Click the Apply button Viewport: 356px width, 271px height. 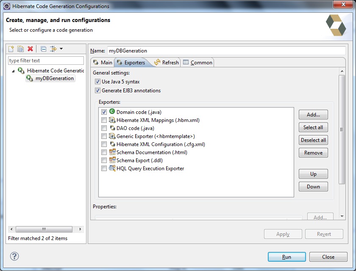283,234
